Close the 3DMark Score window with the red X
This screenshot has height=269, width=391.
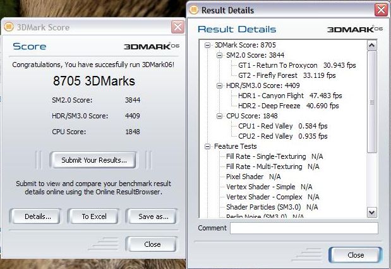click(177, 27)
